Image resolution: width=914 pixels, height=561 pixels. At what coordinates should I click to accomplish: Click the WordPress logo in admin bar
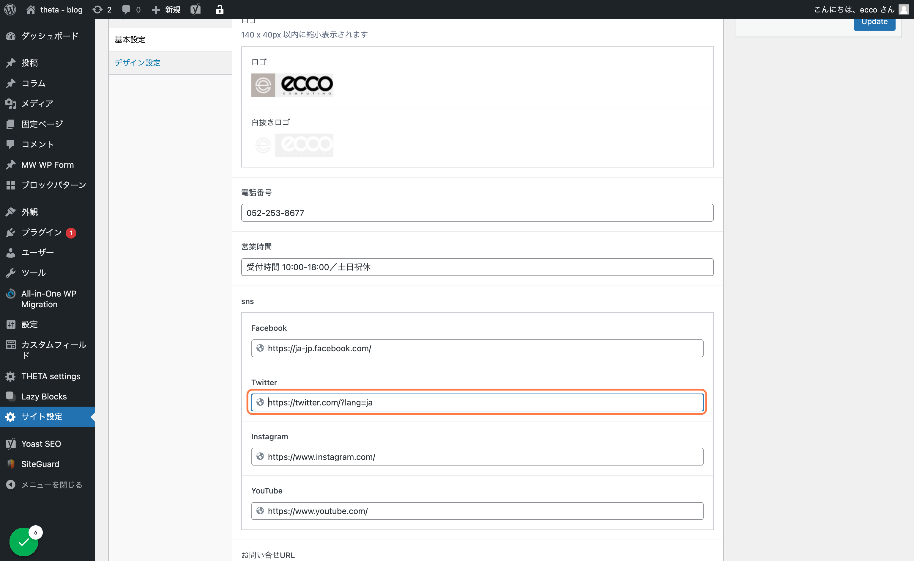10,10
